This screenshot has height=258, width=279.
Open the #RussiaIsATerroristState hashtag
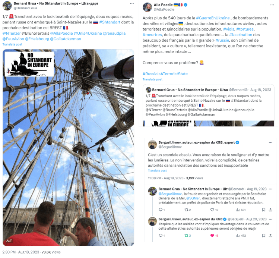[165, 74]
